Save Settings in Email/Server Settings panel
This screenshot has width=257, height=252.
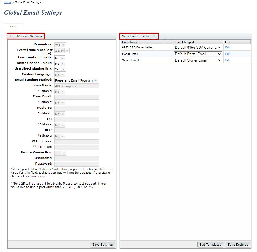[x=102, y=245]
